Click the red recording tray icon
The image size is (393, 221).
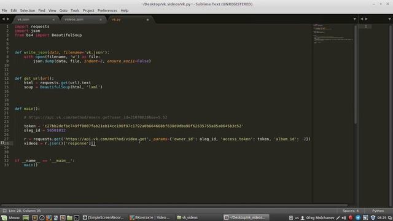[351, 218]
